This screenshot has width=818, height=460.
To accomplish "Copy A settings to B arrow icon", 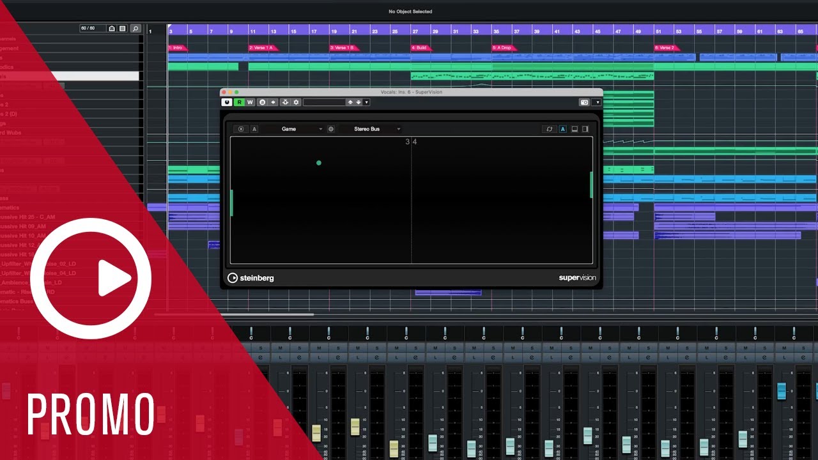I will pos(273,102).
